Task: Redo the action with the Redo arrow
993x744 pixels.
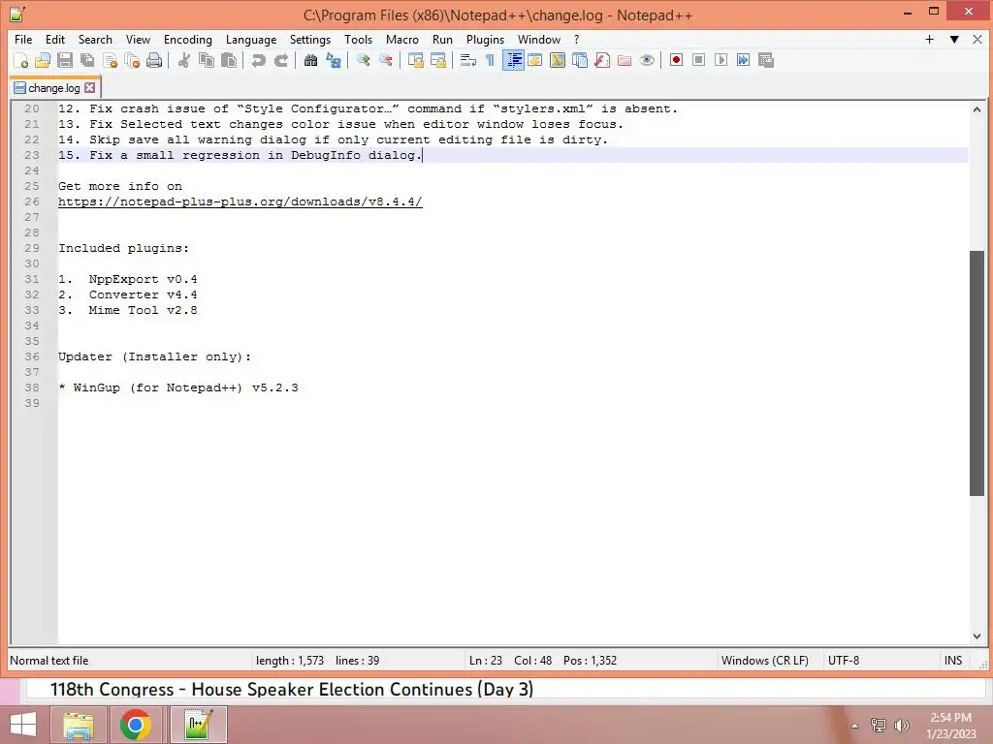Action: [280, 60]
